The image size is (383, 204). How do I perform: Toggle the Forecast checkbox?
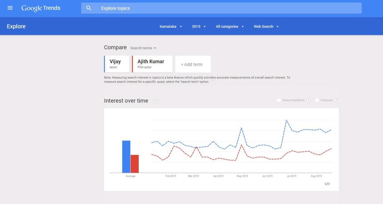(317, 100)
